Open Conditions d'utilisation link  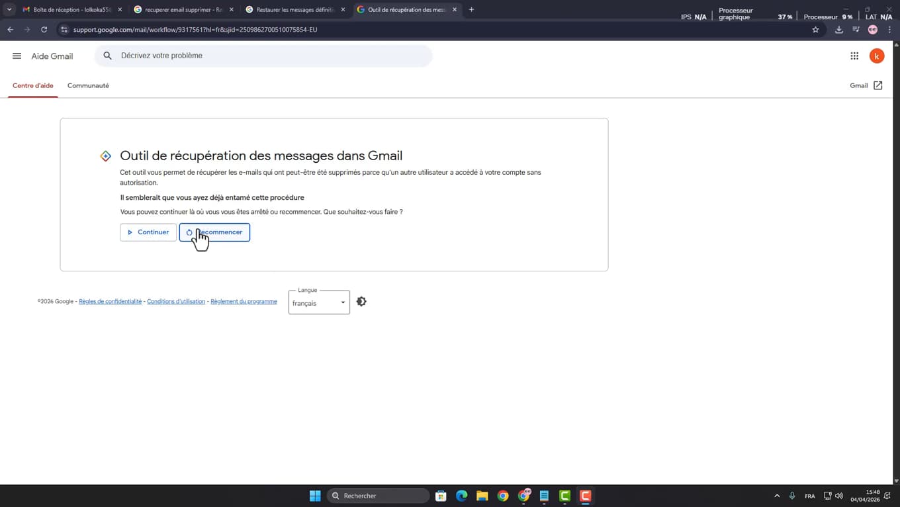point(176,302)
